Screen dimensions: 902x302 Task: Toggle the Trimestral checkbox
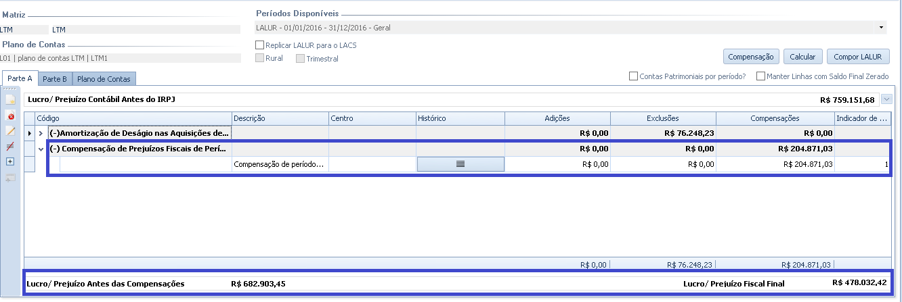click(300, 59)
